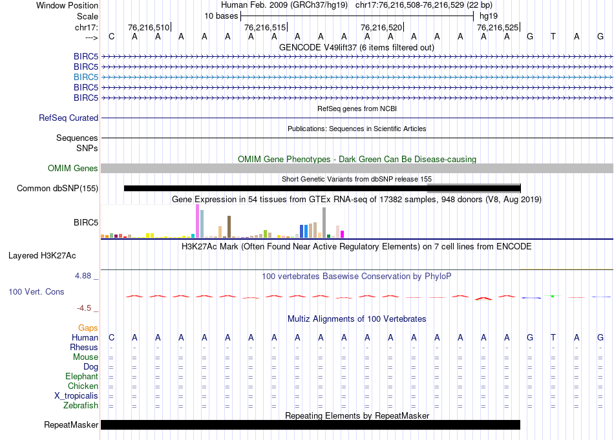
Task: Select the Zebrafish species label
Action: coord(81,406)
